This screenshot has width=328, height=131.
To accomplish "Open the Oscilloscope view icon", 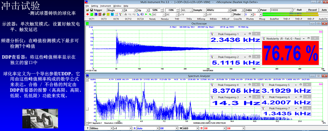I will 92,14.
